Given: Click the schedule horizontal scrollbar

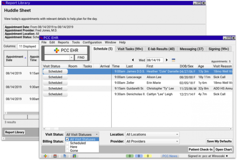Looking at the screenshot, I should 137,129.
